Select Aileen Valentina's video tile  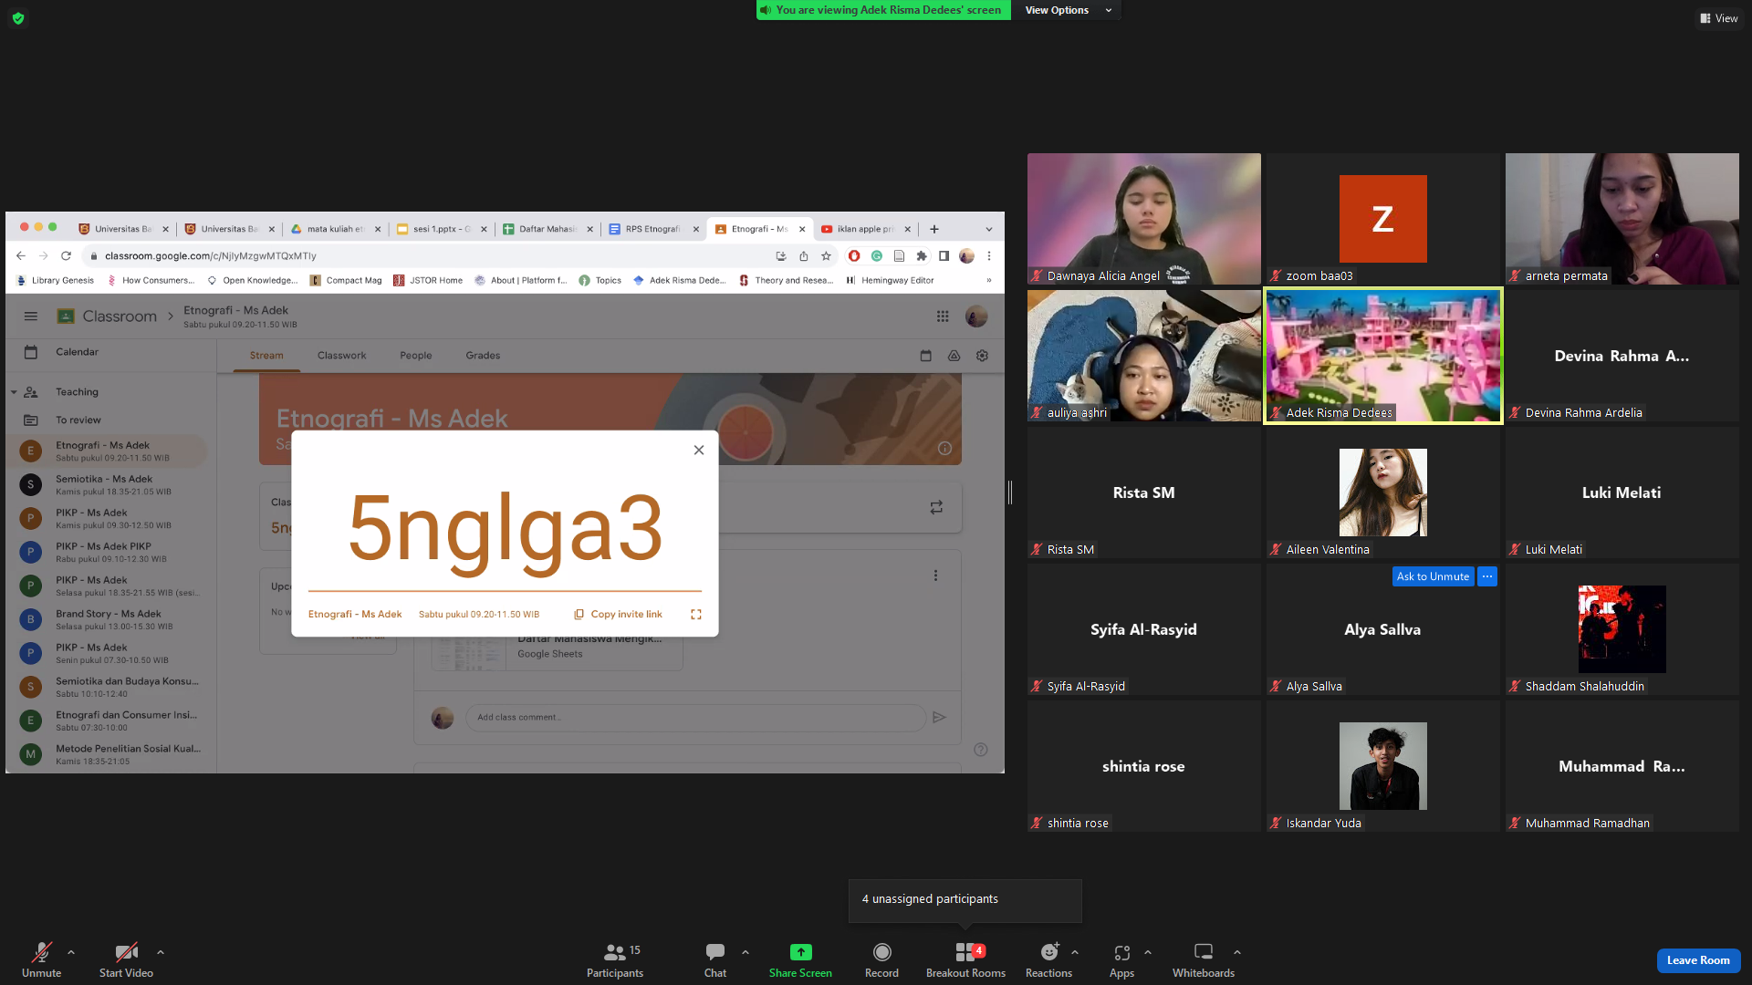1382,493
